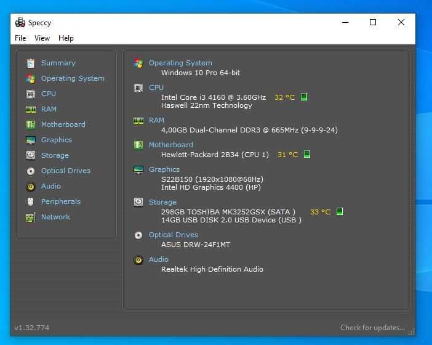This screenshot has height=345, width=432.
Task: Click the RAM icon in summary panel
Action: click(138, 121)
